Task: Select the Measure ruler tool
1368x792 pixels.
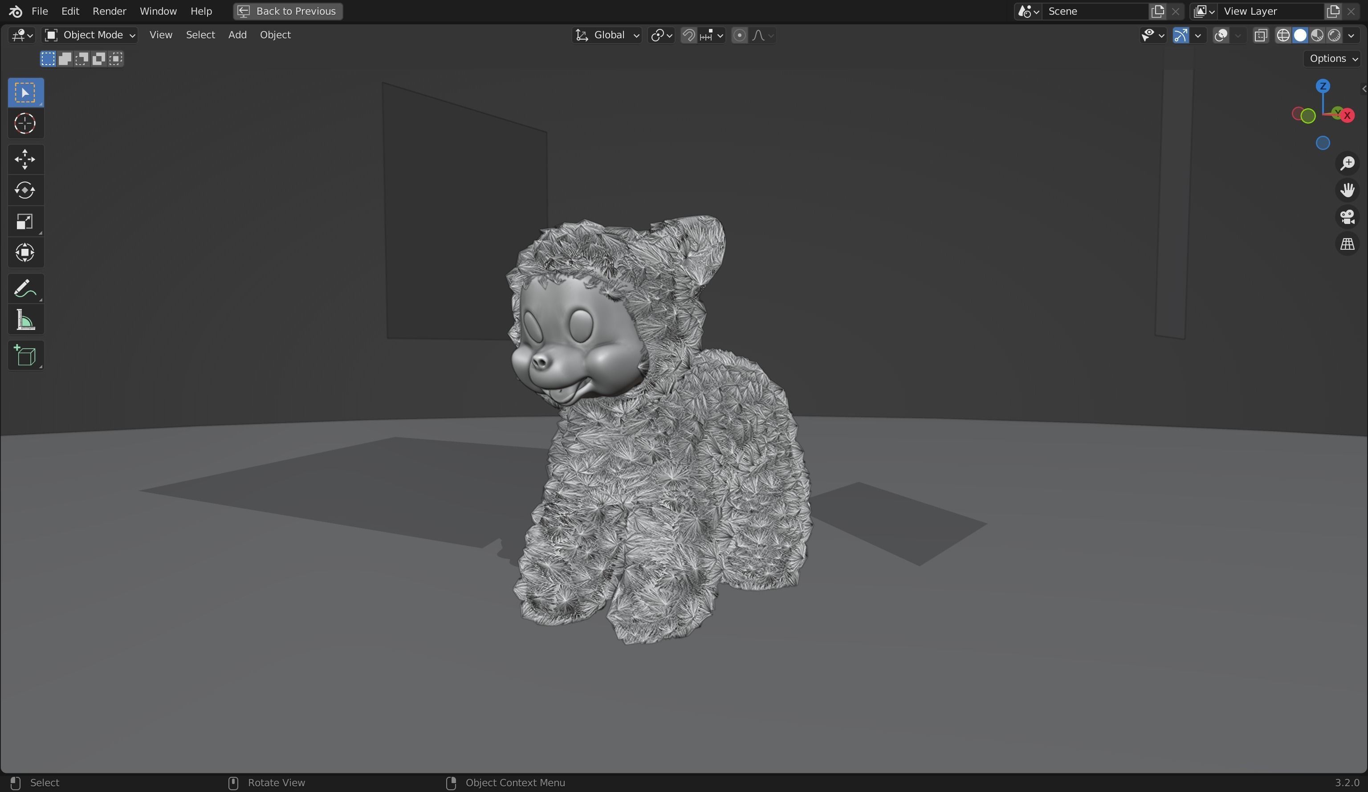Action: point(25,320)
